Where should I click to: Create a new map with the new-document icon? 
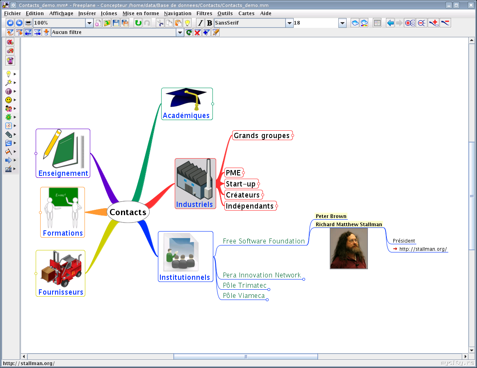tap(98, 23)
